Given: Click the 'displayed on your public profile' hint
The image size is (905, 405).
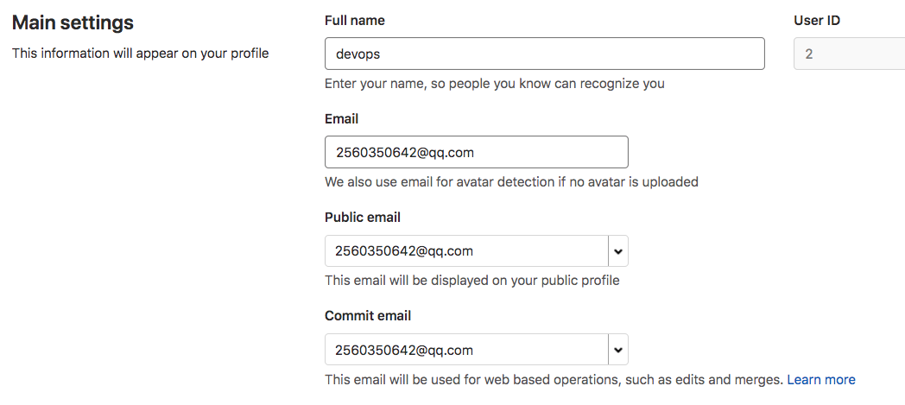Looking at the screenshot, I should 471,281.
